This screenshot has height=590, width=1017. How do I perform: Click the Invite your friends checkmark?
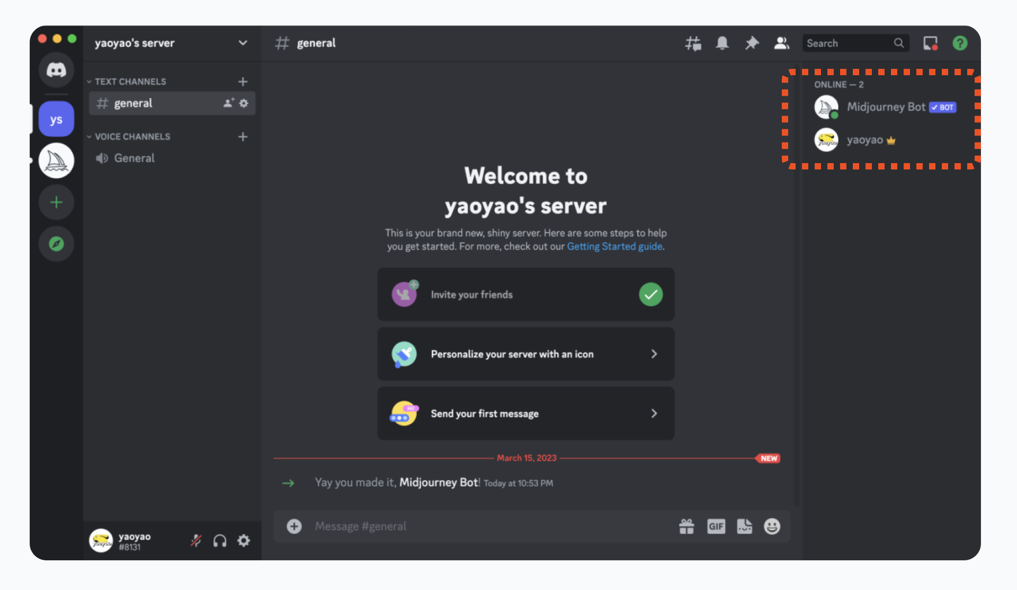click(651, 294)
